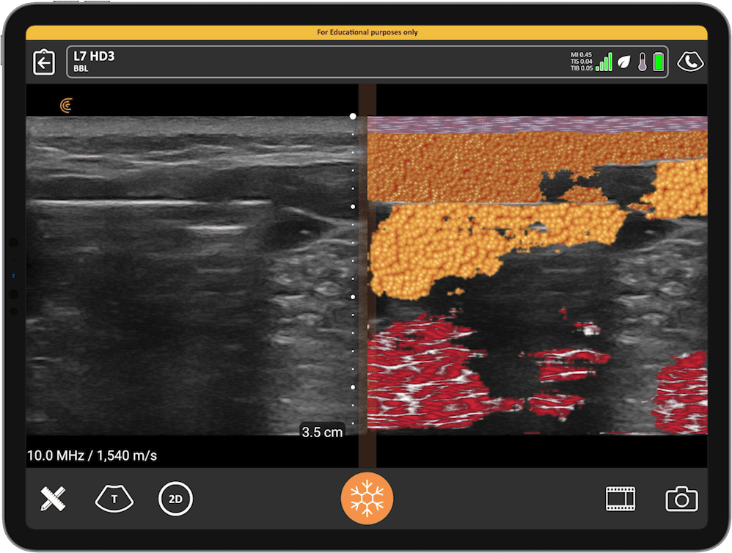Tap the BBL preset label
This screenshot has height=553, width=732.
(81, 69)
